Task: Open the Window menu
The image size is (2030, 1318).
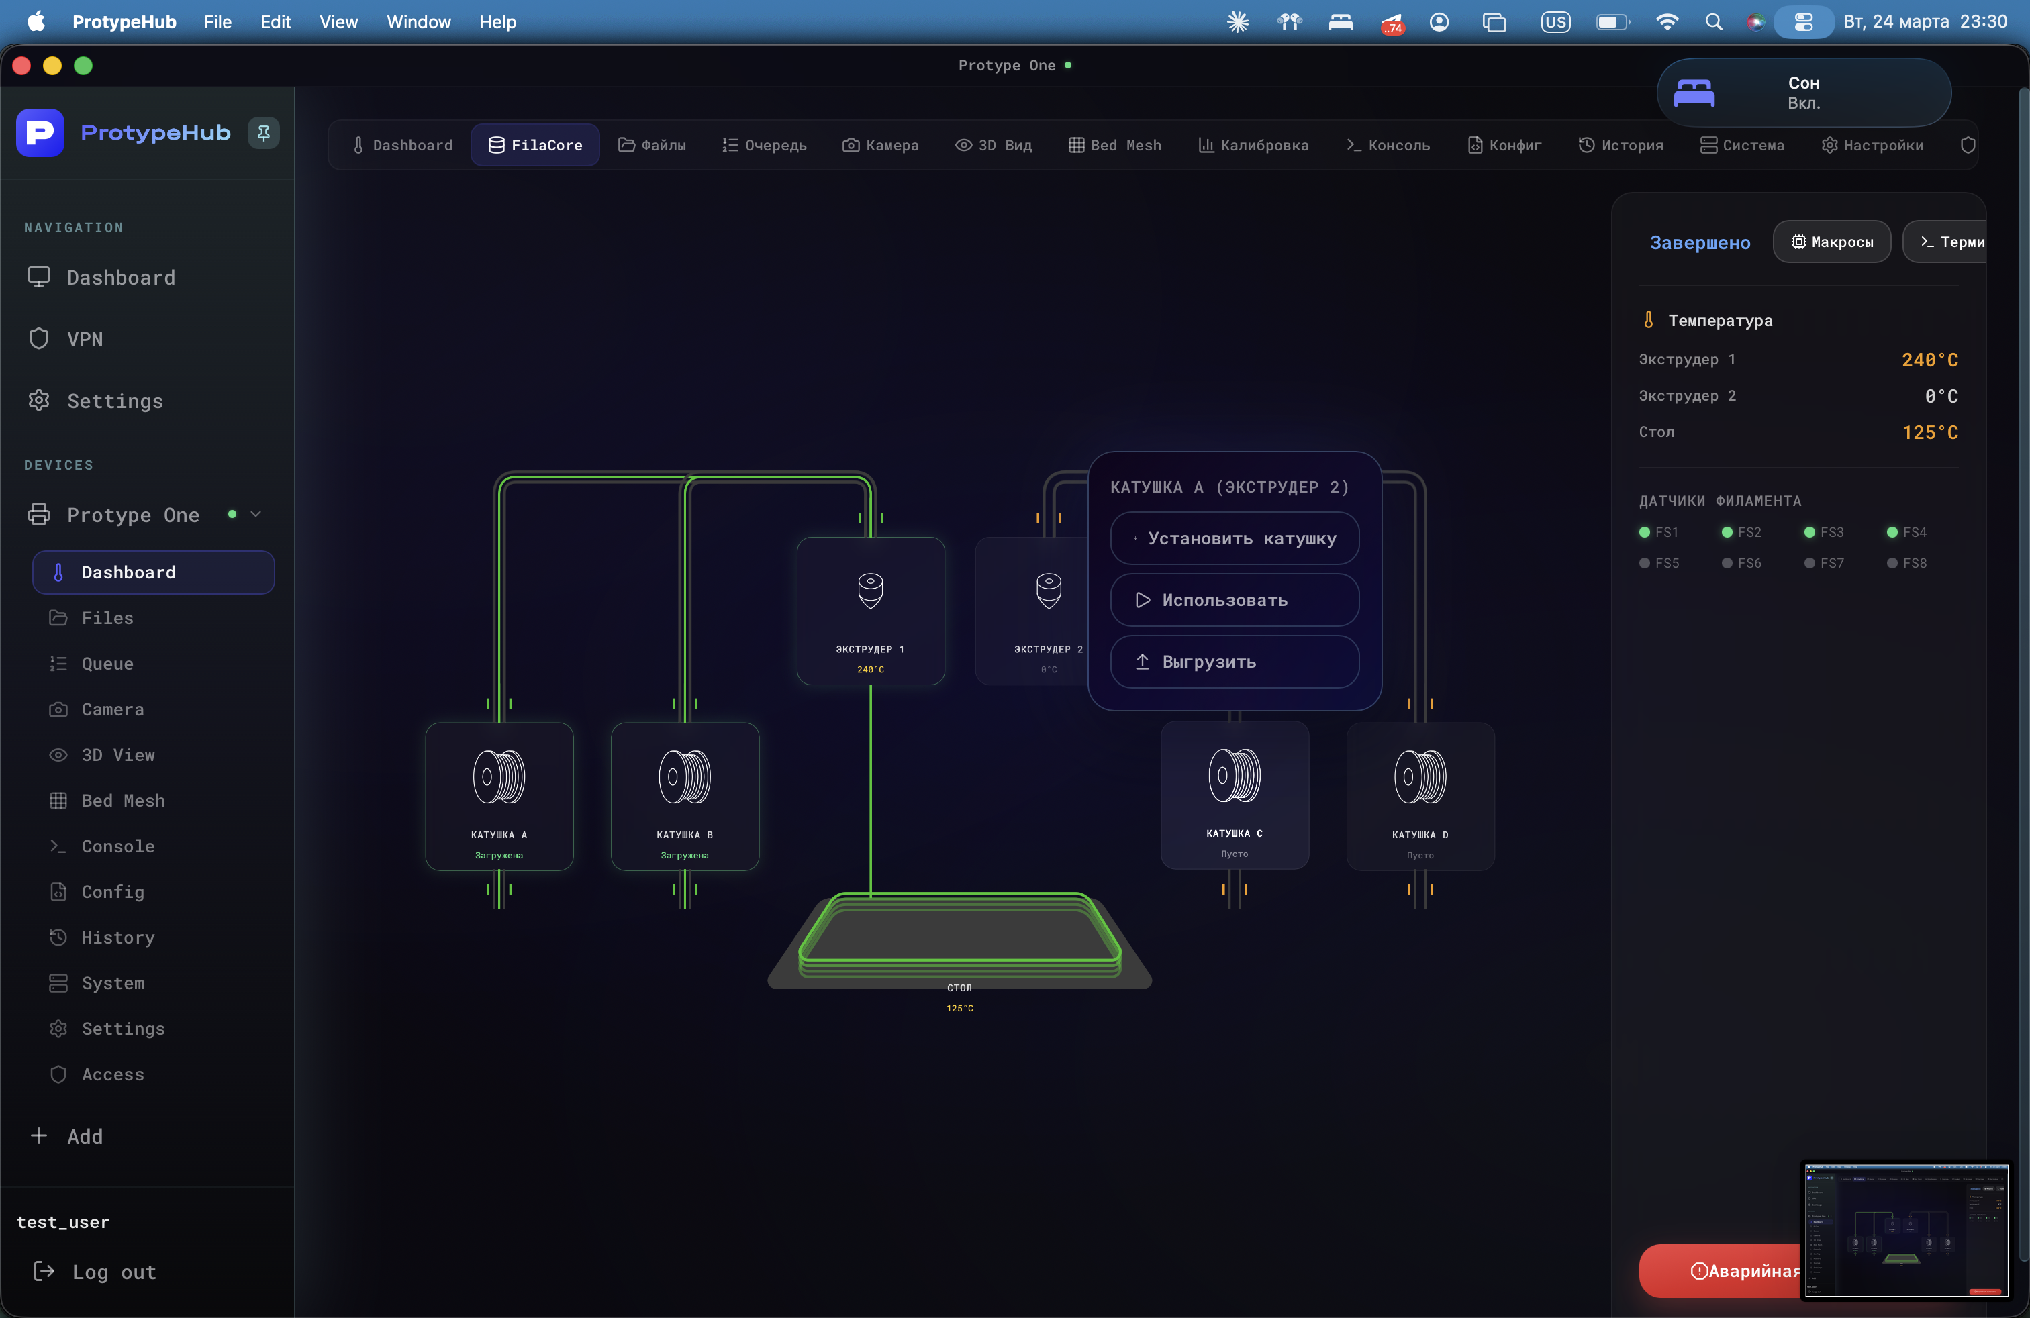Action: (x=418, y=22)
